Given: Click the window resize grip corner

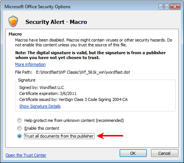Looking at the screenshot, I should tap(179, 158).
